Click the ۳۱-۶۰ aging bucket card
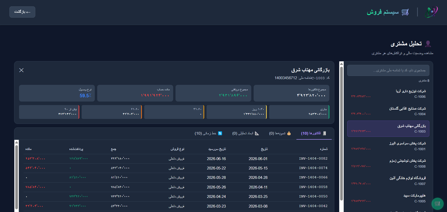The height and width of the screenshot is (212, 447). [174, 112]
